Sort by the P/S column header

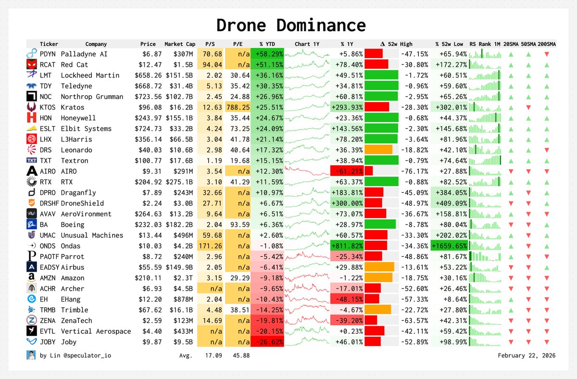click(x=210, y=44)
